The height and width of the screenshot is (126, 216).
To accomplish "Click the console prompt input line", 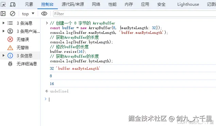I will pyautogui.click(x=132, y=99).
